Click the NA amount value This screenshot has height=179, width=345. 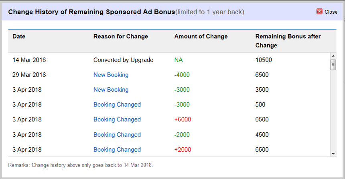point(179,60)
